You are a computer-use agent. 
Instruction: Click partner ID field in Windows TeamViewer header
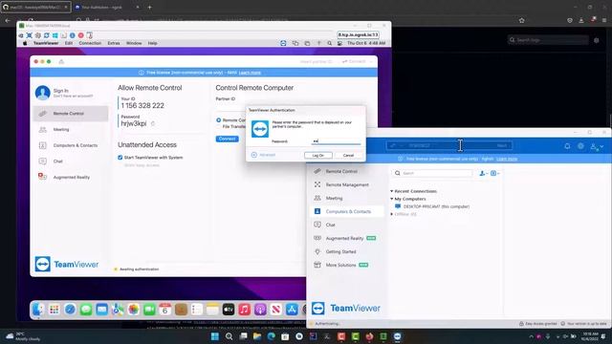[448, 146]
